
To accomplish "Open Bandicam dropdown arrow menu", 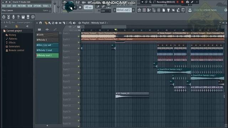I will coord(142,2).
